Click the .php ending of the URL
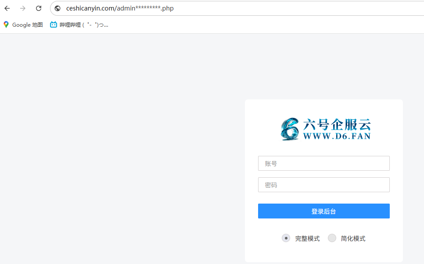The width and height of the screenshot is (424, 264). point(167,8)
